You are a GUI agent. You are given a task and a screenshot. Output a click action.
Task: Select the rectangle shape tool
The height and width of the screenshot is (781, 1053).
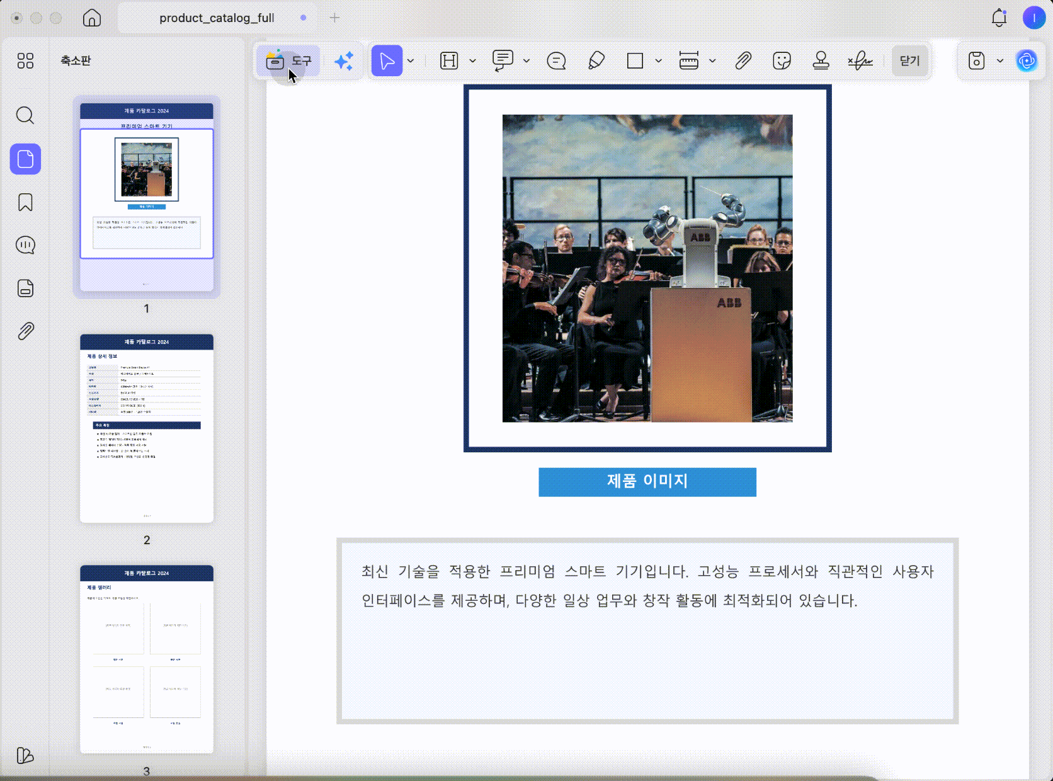635,61
